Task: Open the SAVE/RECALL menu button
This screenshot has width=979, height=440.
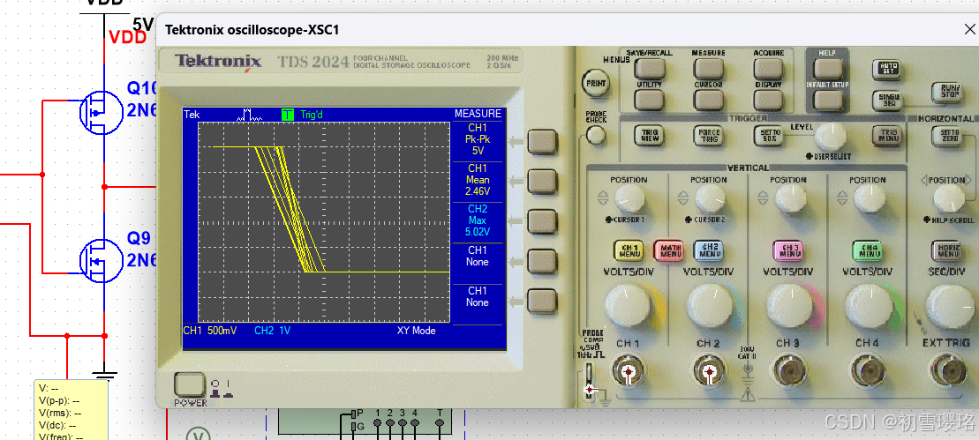Action: (650, 68)
